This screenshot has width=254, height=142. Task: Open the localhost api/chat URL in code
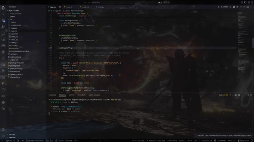(x=101, y=63)
